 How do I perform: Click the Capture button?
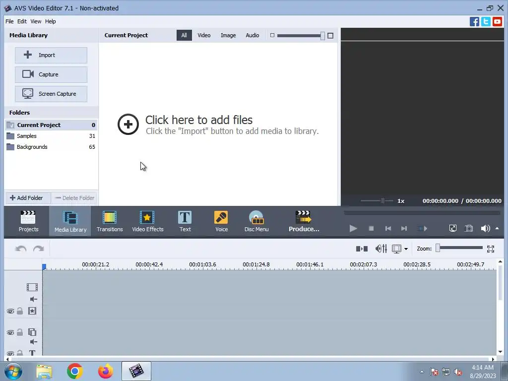pos(51,74)
